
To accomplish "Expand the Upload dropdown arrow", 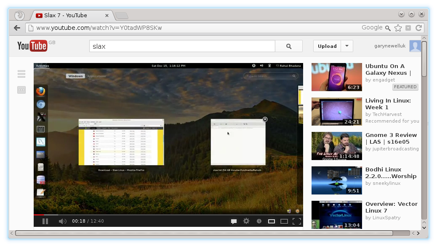I will [347, 46].
